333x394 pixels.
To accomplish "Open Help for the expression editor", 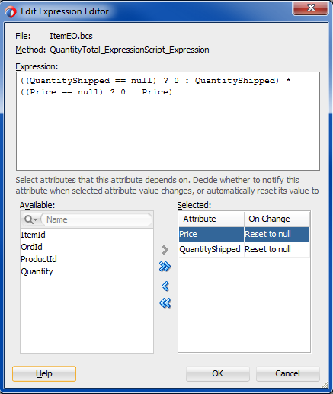I will (x=44, y=373).
